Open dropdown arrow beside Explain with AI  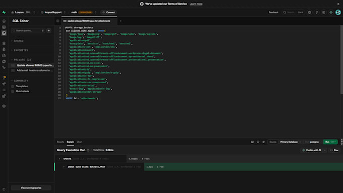coord(325,150)
